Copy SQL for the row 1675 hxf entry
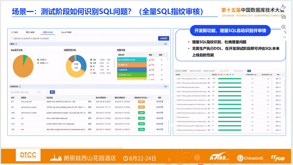Image resolution: width=293 pixels, height=165 pixels. click(90, 124)
